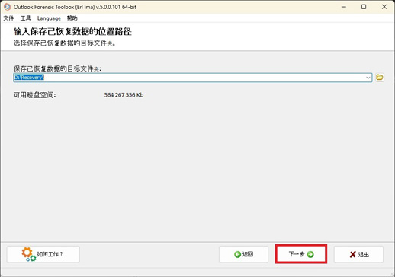The height and width of the screenshot is (277, 395).
Task: Minimize the Outlook Forensic Toolbox window
Action: tap(344, 7)
